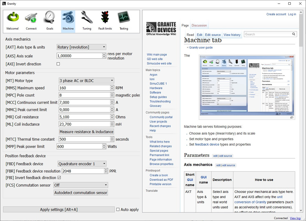Viewport: 306px width, 221px height.
Task: Open the Ioni topic link
Action: (152, 79)
